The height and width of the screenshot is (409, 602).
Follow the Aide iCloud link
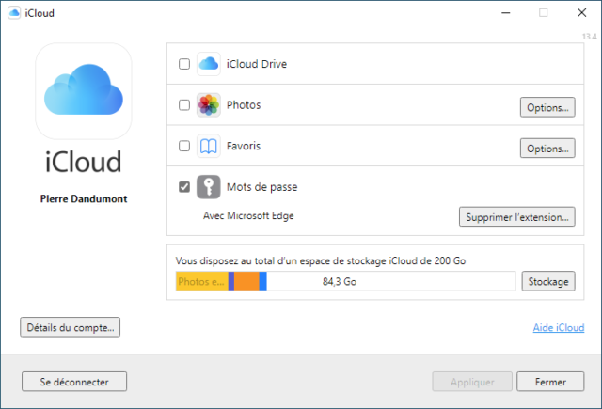tap(559, 327)
